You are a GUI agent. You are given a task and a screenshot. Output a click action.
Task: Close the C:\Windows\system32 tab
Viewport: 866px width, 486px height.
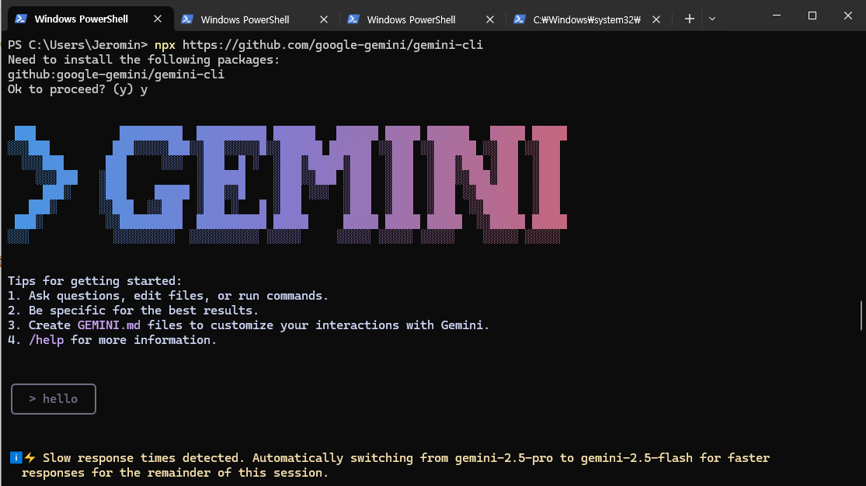(x=656, y=19)
